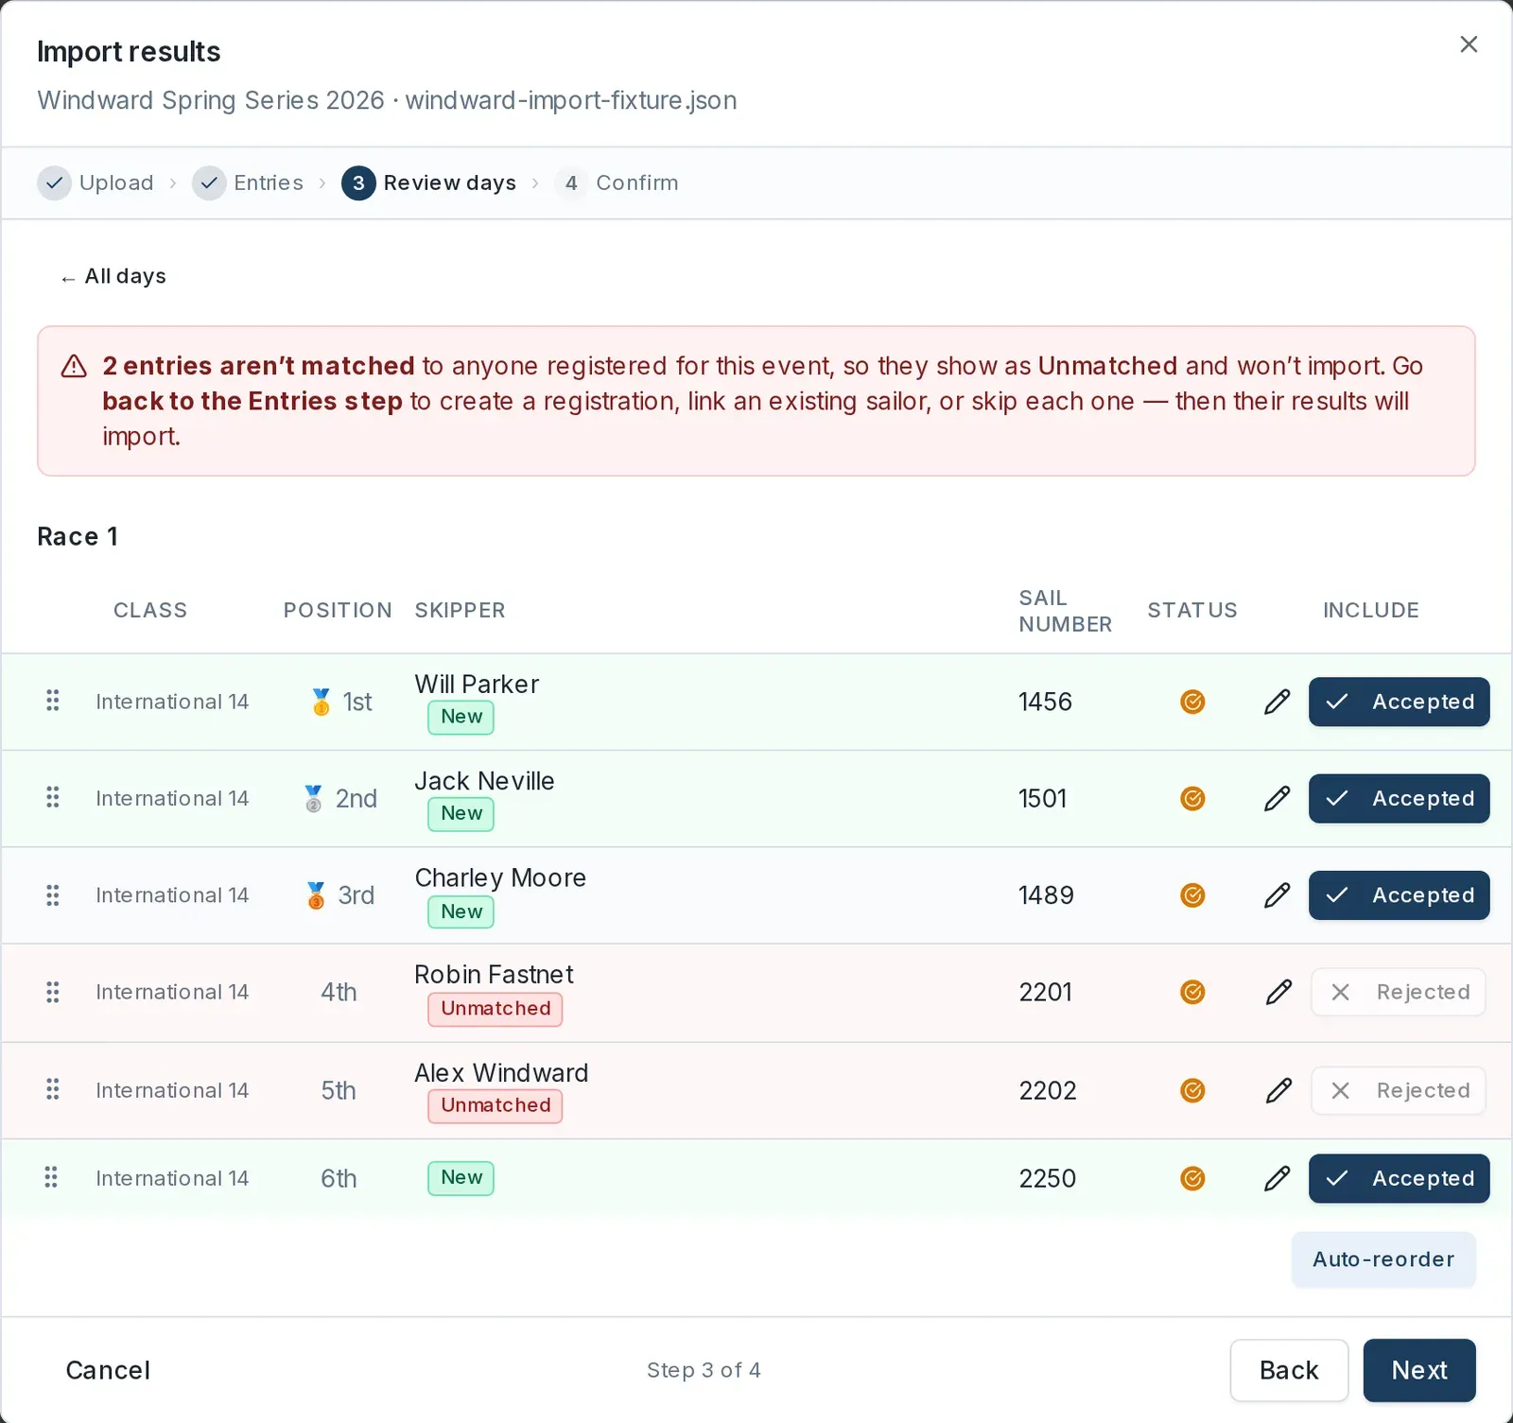Screen dimensions: 1513x1423
Task: Select the Review days step
Action: [428, 182]
